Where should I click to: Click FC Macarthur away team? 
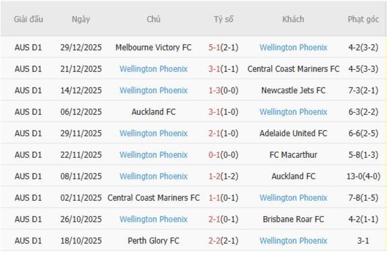293,155
